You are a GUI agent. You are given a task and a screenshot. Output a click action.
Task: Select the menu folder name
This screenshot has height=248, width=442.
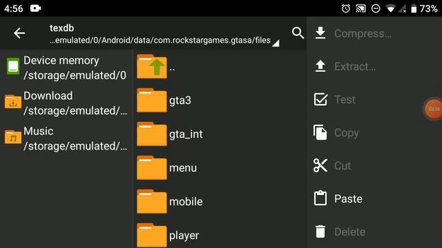coord(183,168)
